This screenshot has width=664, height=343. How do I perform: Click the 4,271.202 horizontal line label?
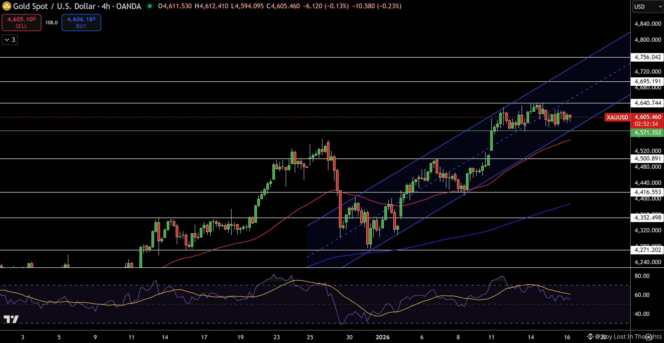tap(647, 250)
